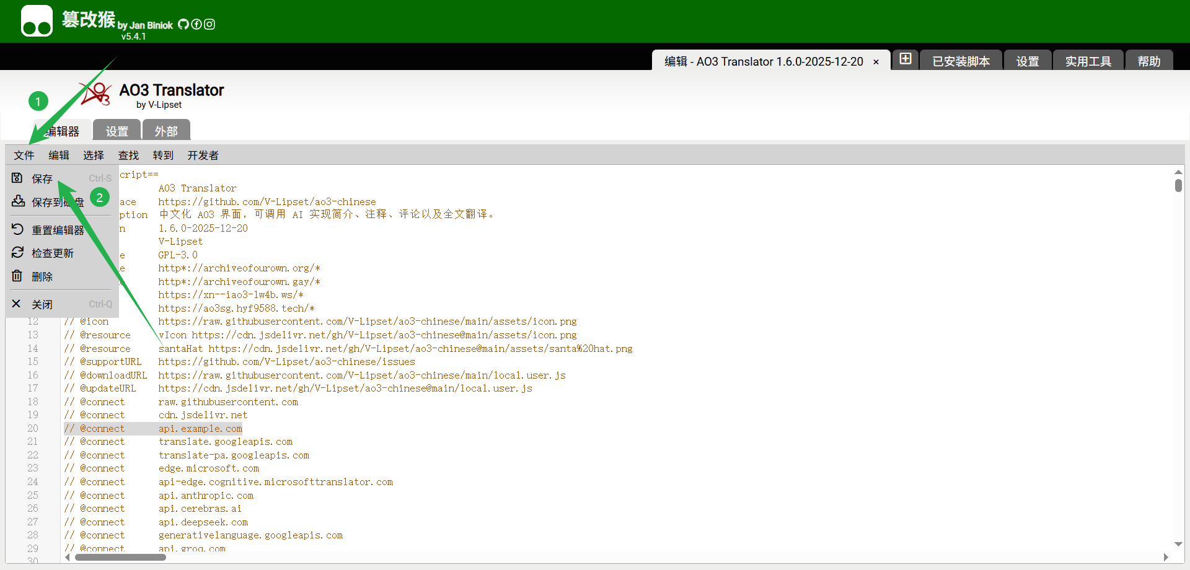Click the vertical scrollbar down arrow

click(x=1178, y=545)
